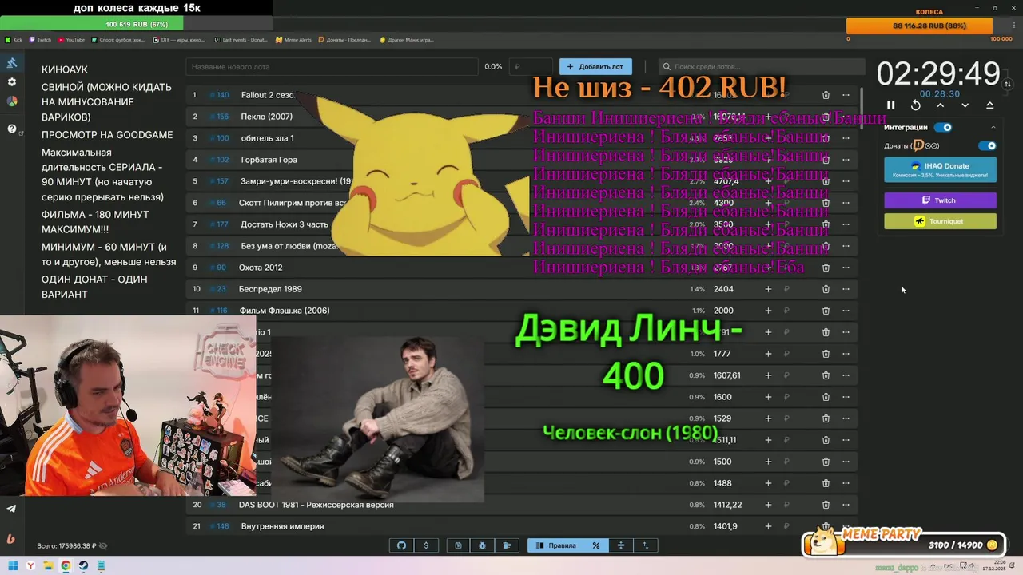Image resolution: width=1023 pixels, height=575 pixels.
Task: Open more options for Горбатая Гора
Action: tap(846, 160)
